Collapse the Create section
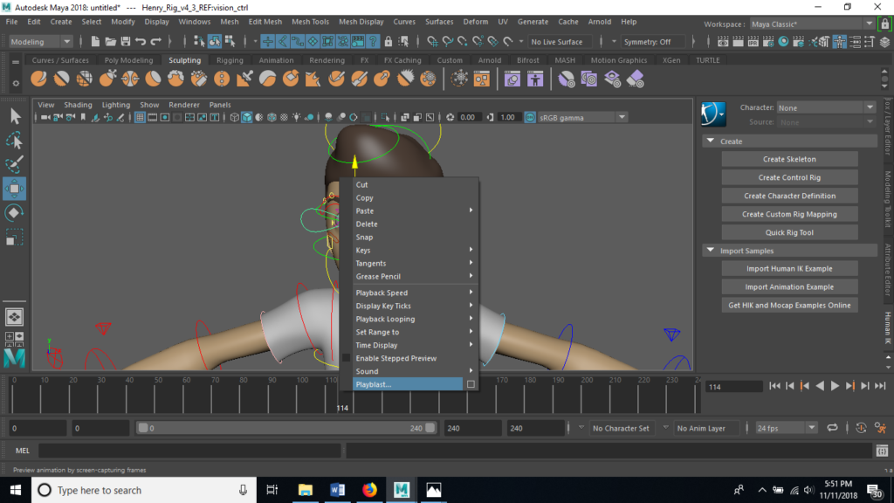Viewport: 894px width, 503px height. pos(711,141)
